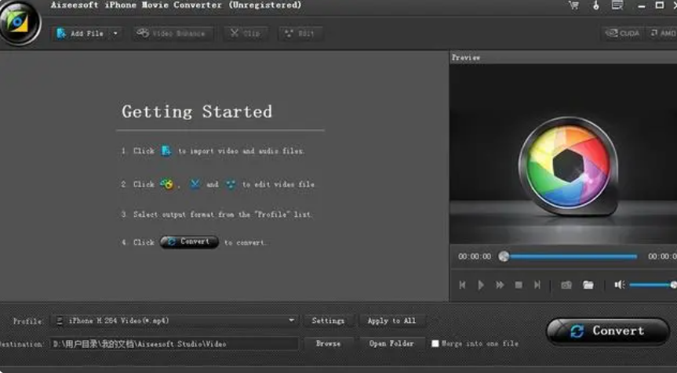Open the menu icon in title bar
Viewport: 677px width, 373px height.
coord(617,5)
